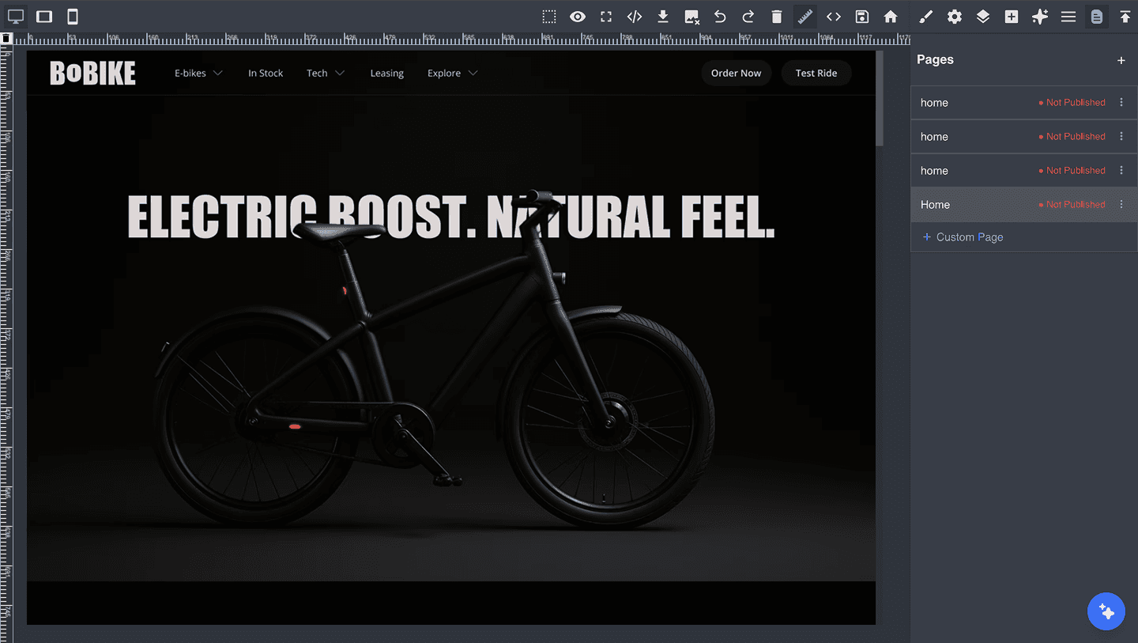Image resolution: width=1138 pixels, height=643 pixels.
Task: Enable the preview eye mode
Action: click(578, 16)
